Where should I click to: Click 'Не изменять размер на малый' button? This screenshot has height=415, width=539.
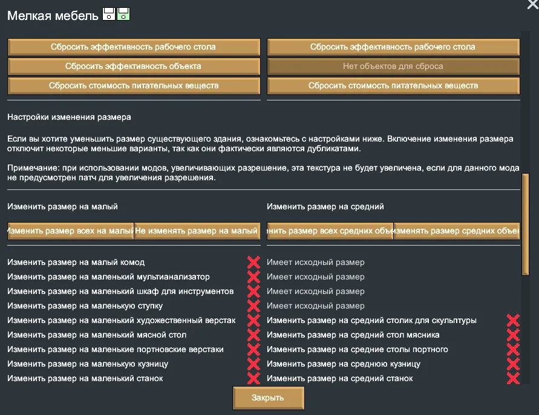click(197, 231)
